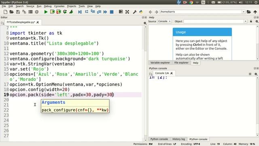Change to the parent directory
The width and height of the screenshot is (259, 146).
coord(255,12)
